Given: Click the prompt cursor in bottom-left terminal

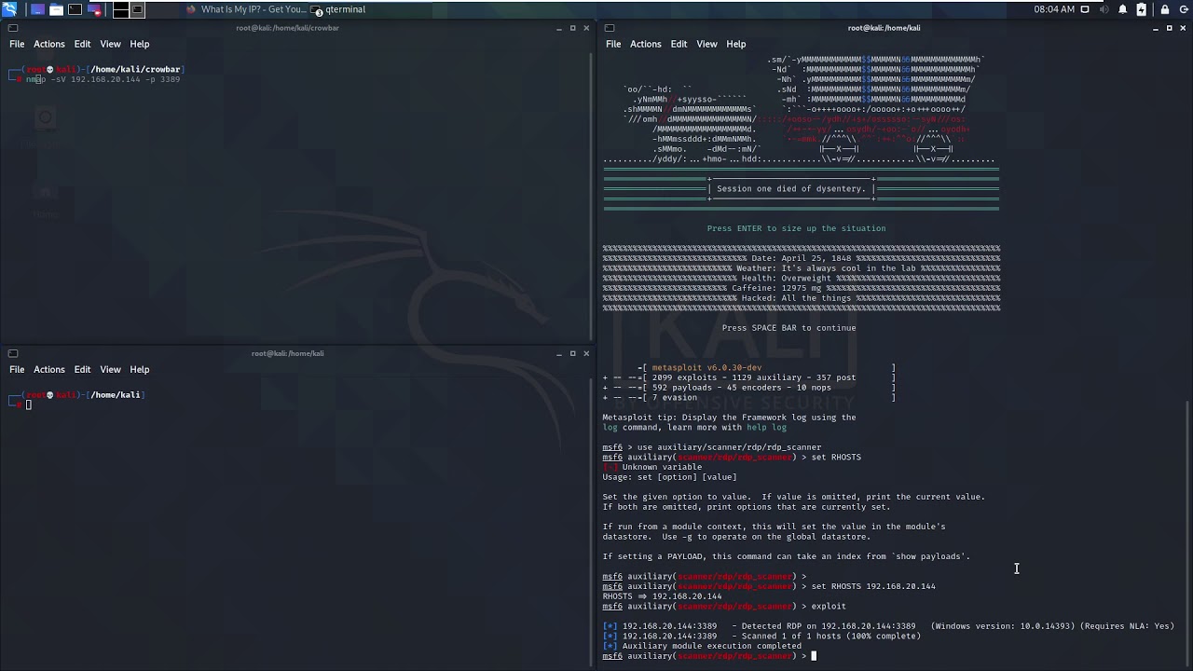Looking at the screenshot, I should coord(29,404).
